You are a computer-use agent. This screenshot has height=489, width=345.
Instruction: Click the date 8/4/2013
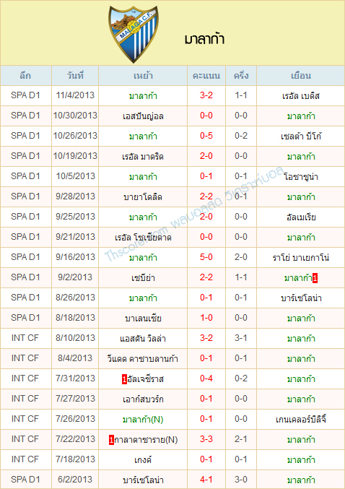[75, 358]
